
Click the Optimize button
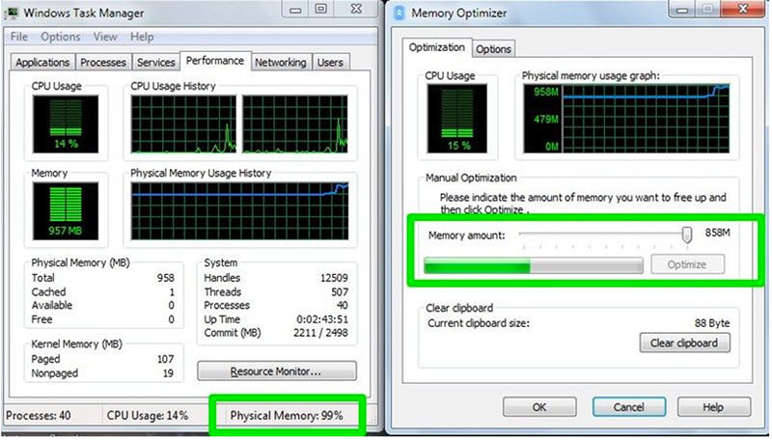click(x=687, y=264)
